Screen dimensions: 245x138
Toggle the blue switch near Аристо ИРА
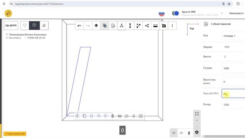[175, 13]
